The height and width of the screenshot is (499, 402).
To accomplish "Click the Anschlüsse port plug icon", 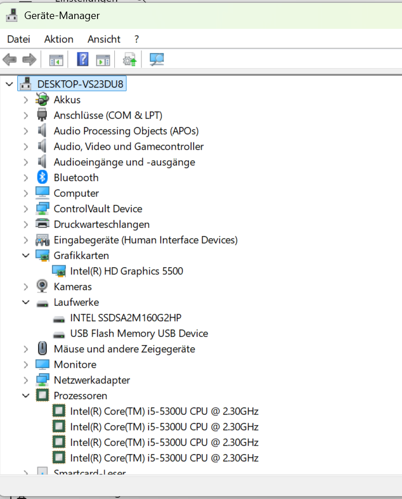I will click(42, 115).
